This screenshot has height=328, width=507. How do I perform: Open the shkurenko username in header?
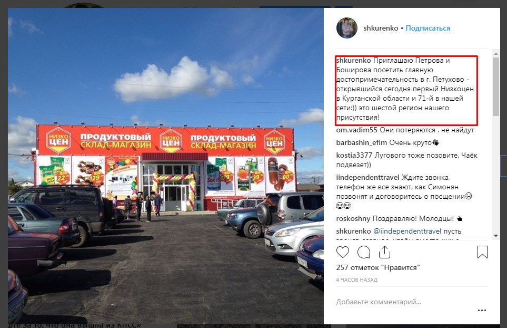pos(381,28)
